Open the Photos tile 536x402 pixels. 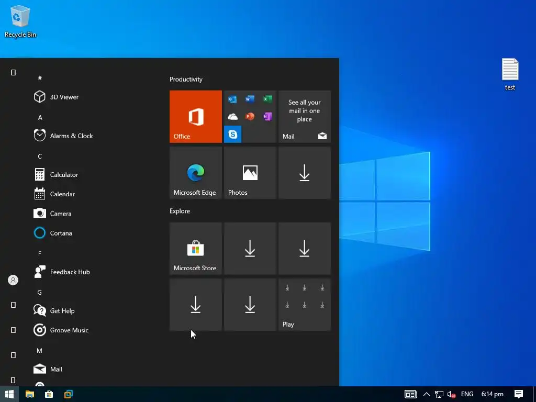pos(250,173)
